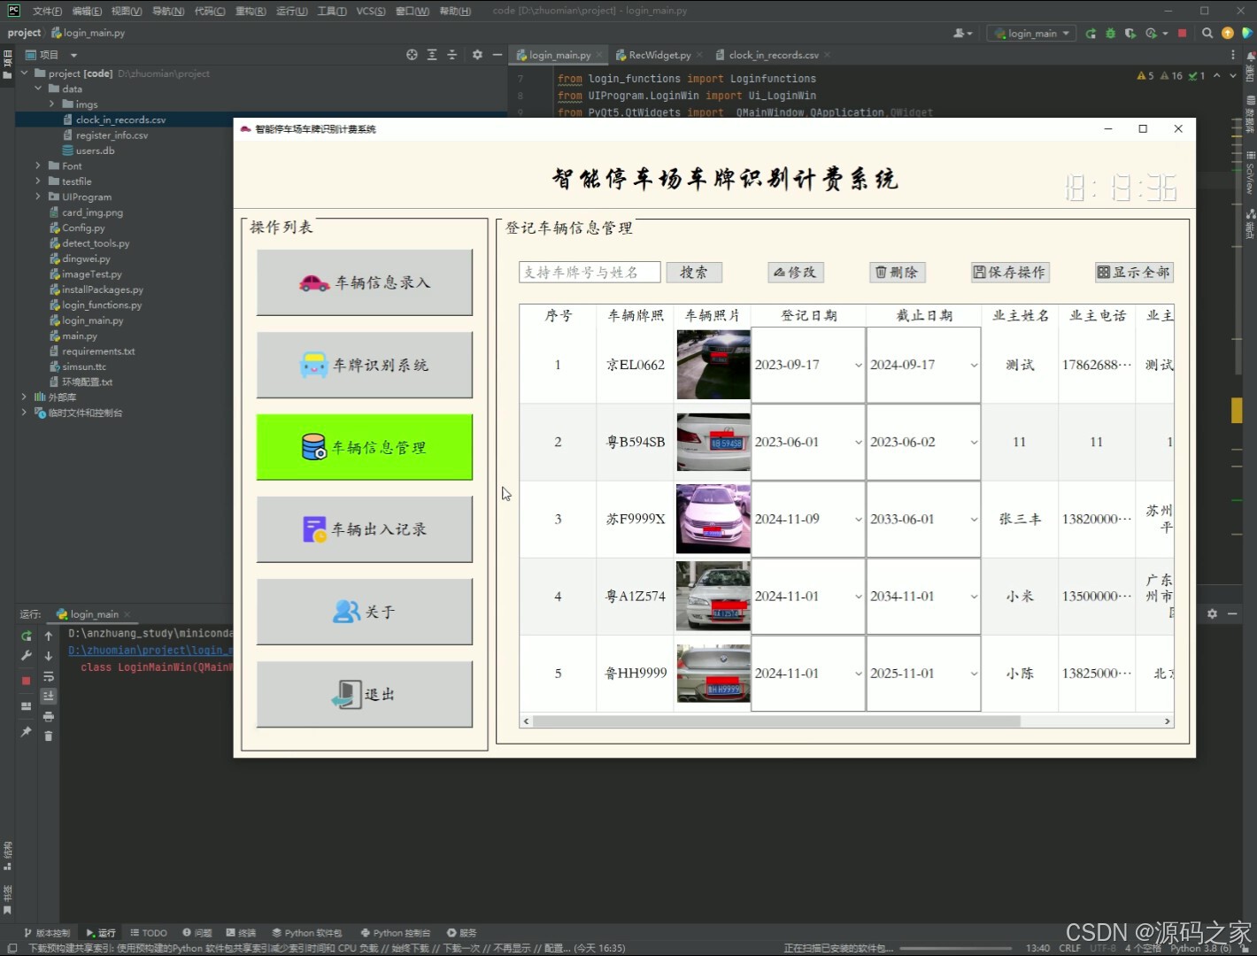Open the VCS(S) menu in PyCharm
The width and height of the screenshot is (1257, 956).
pyautogui.click(x=371, y=11)
